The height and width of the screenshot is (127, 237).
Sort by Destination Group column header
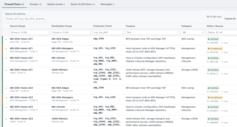pos(62,26)
